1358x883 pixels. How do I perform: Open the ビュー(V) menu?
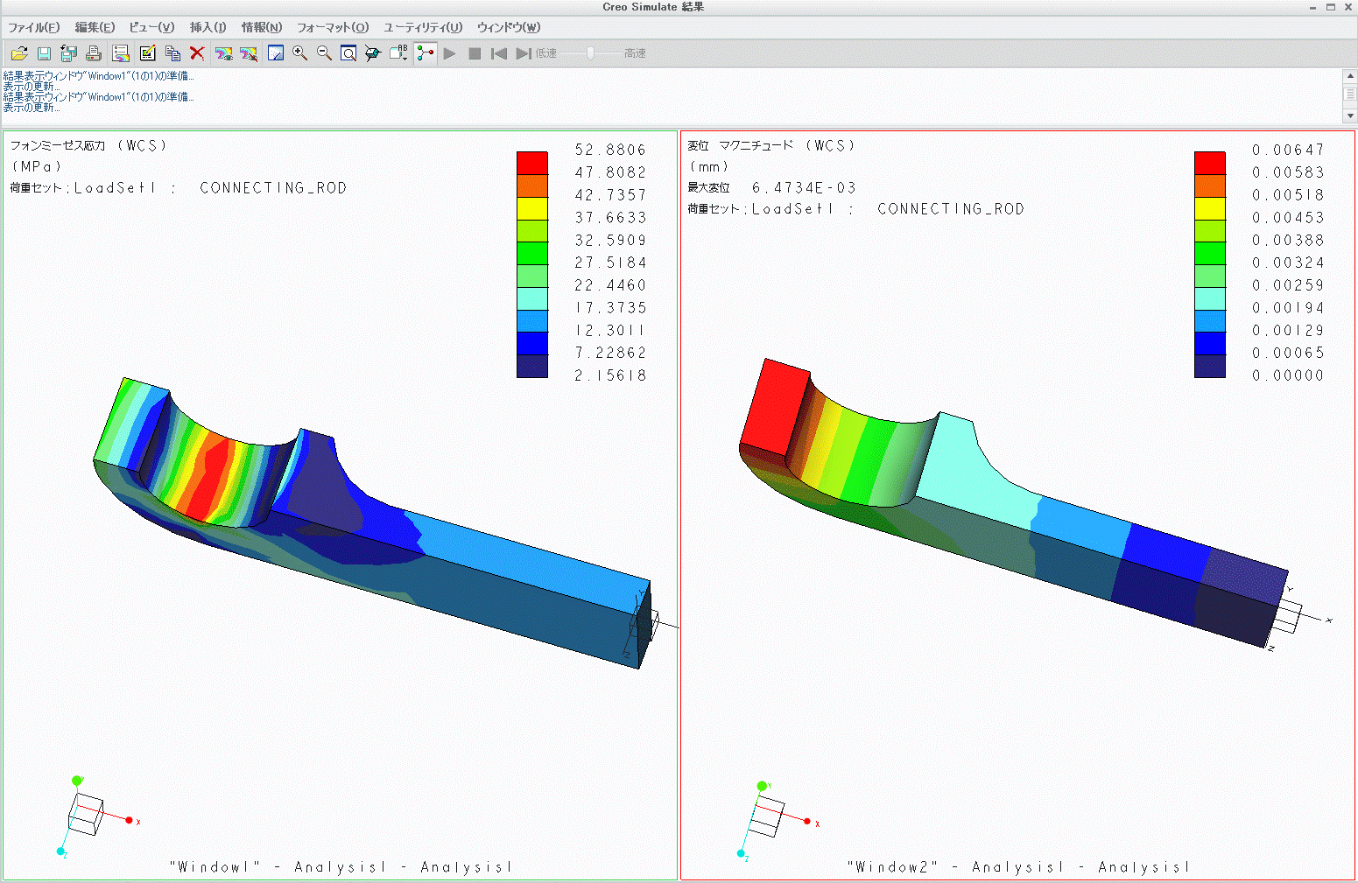tap(151, 28)
